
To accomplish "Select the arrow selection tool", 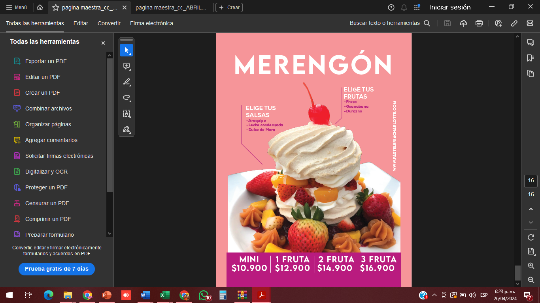I will 127,50.
